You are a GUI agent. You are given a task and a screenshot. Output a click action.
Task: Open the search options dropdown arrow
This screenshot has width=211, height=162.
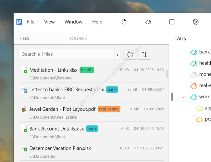(x=118, y=55)
